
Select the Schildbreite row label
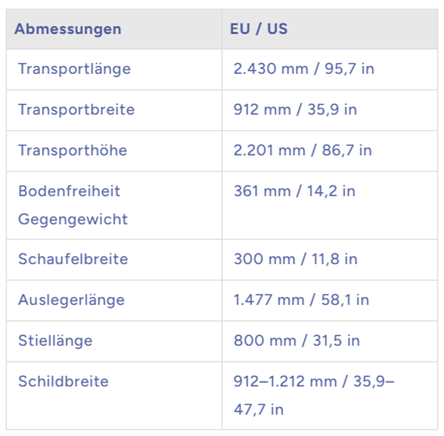coord(63,381)
